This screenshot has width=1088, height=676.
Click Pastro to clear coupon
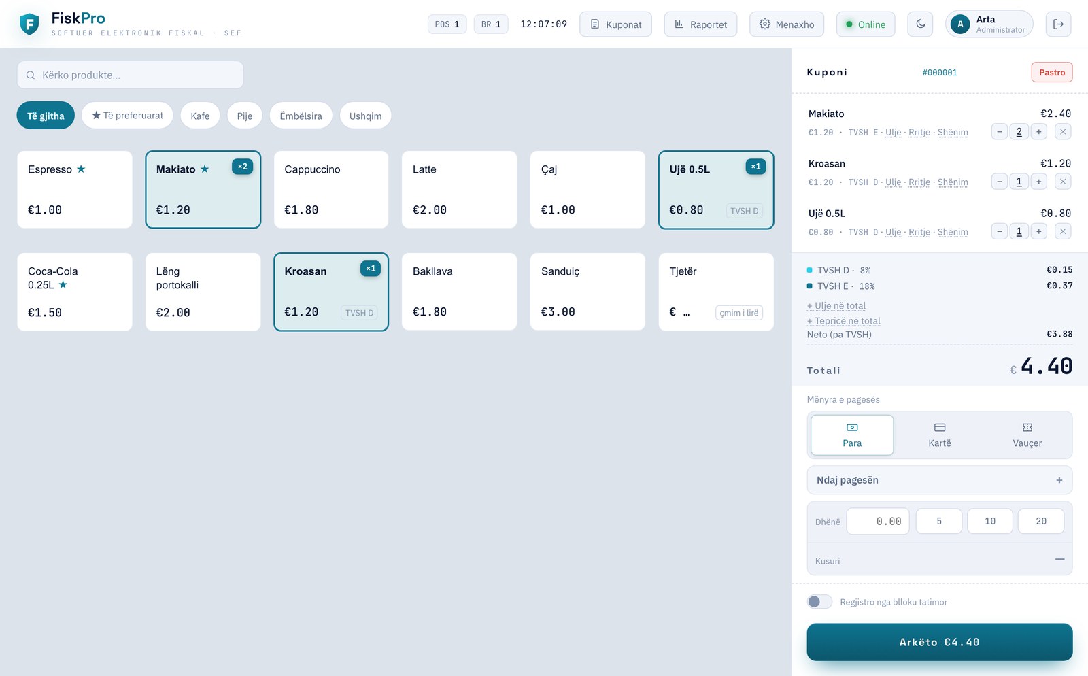[1052, 72]
